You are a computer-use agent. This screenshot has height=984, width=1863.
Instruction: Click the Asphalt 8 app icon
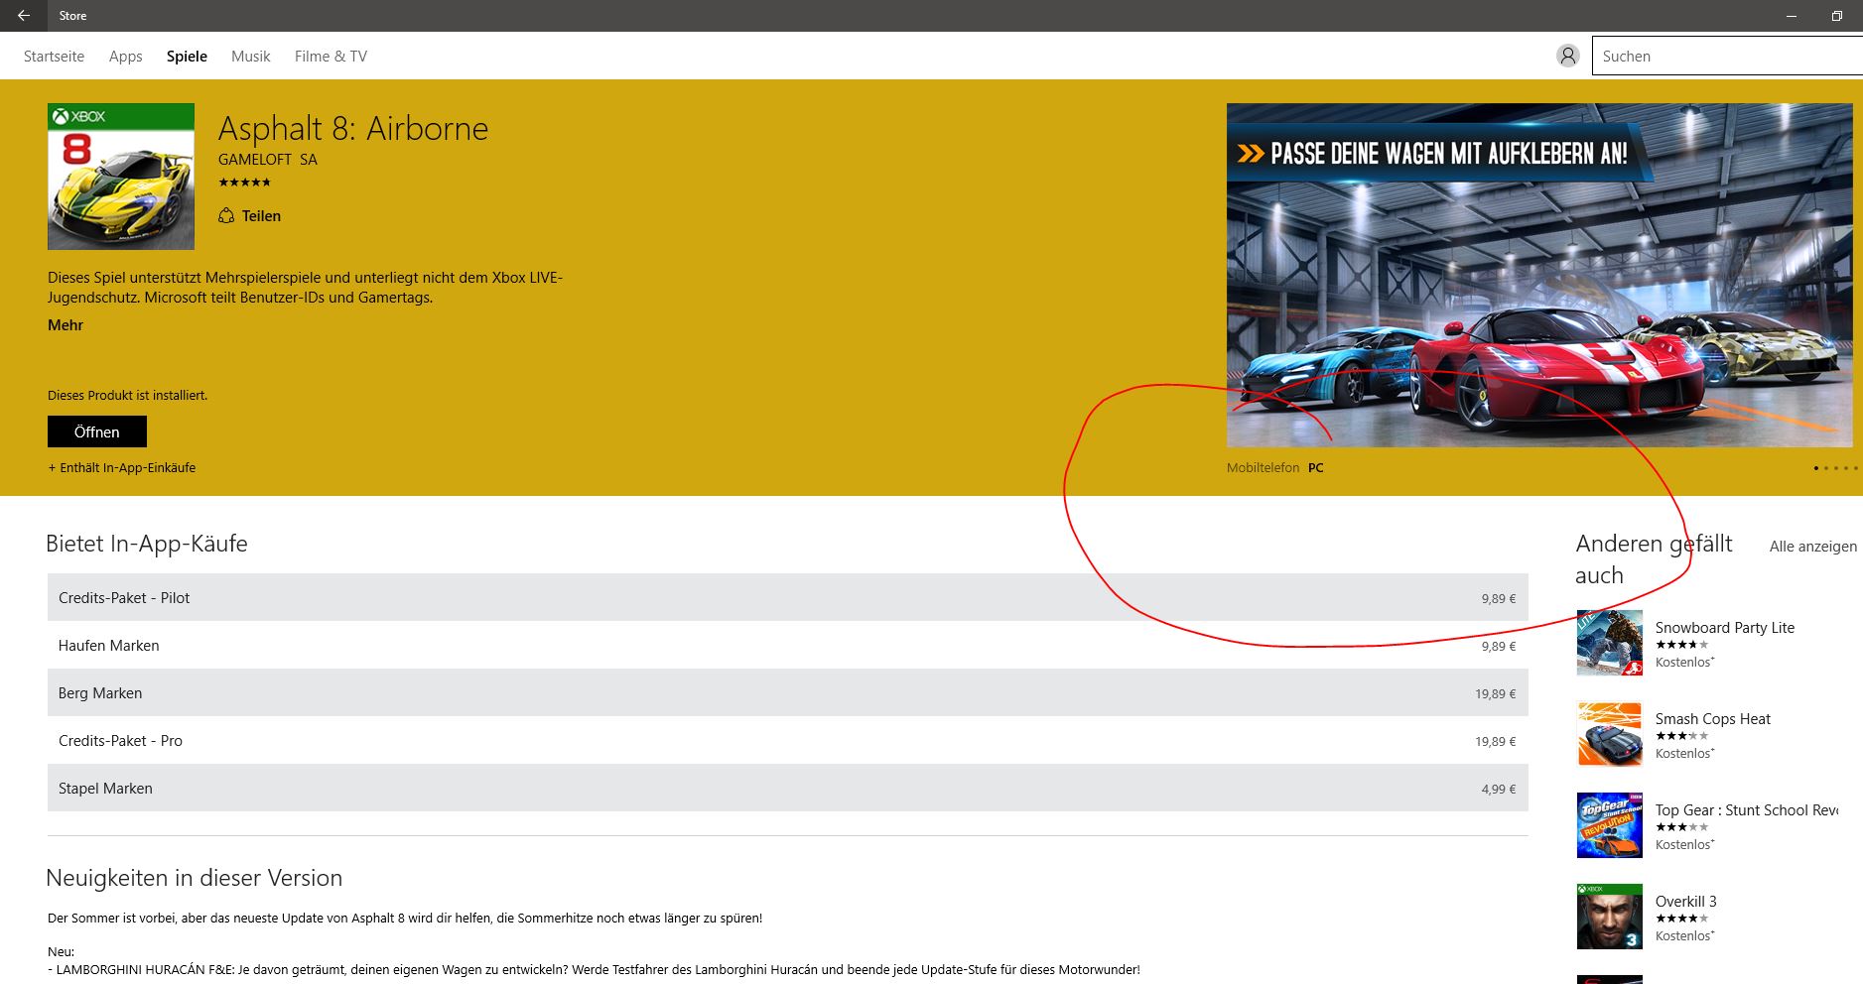[x=121, y=177]
